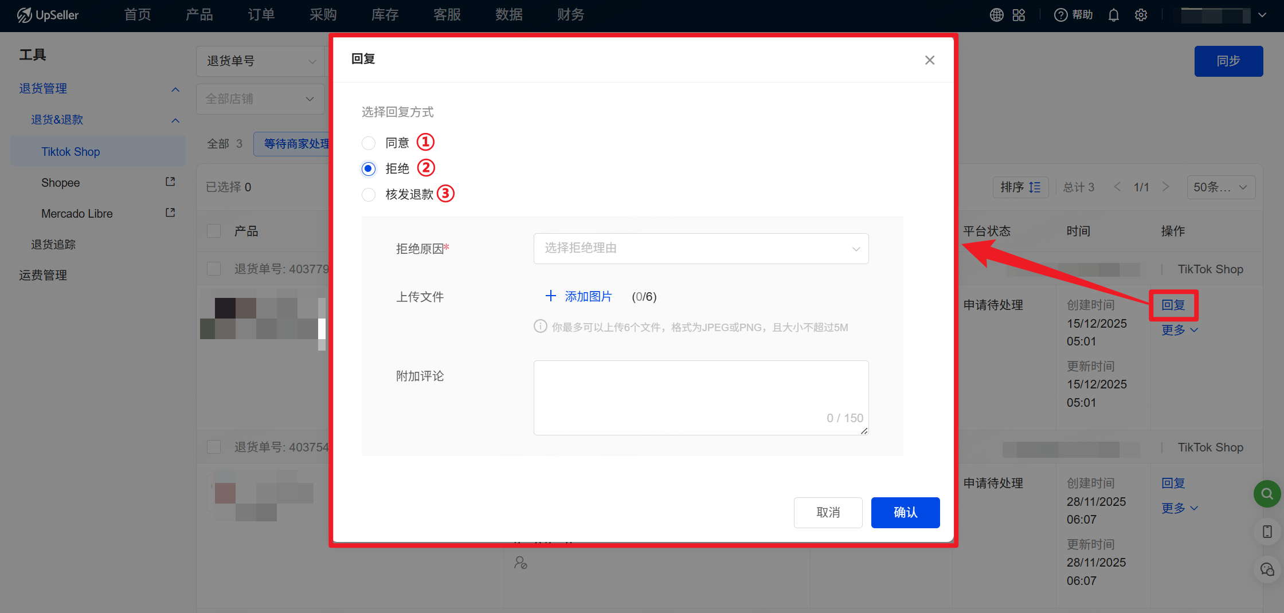The height and width of the screenshot is (613, 1284).
Task: Open the 库存 top menu
Action: pyautogui.click(x=385, y=15)
